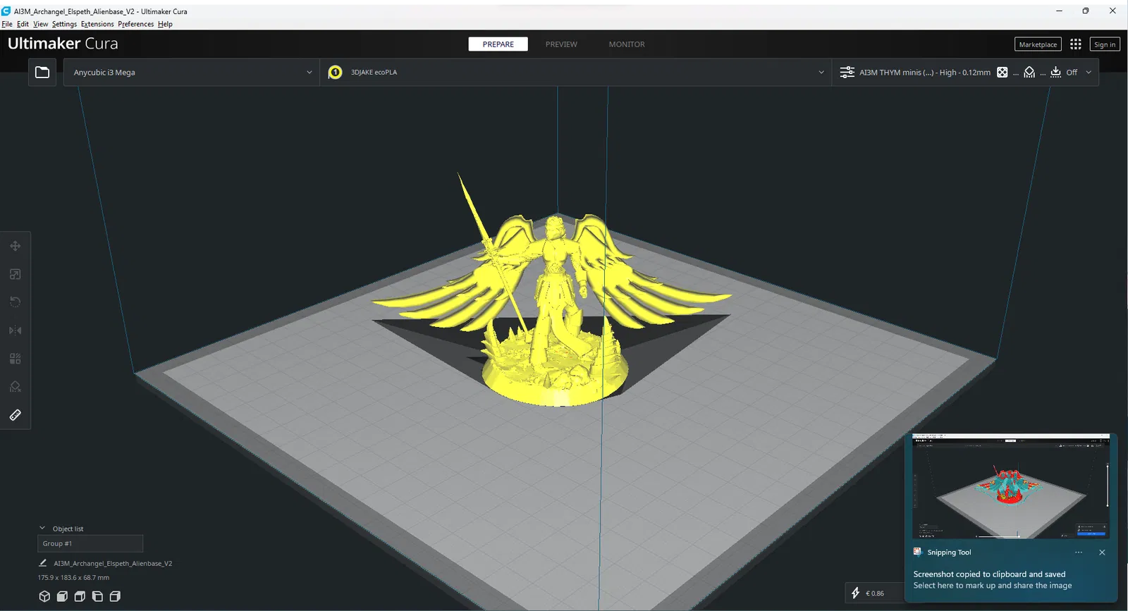Open the Extensions menu
The image size is (1128, 611).
[x=97, y=24]
